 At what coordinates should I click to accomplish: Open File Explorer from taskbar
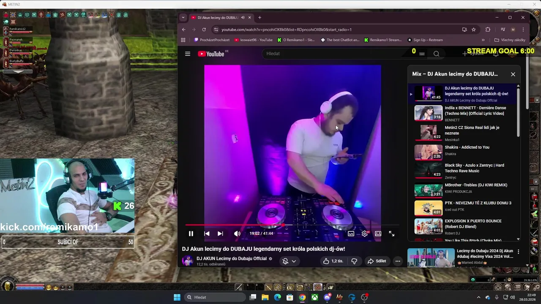point(265,297)
